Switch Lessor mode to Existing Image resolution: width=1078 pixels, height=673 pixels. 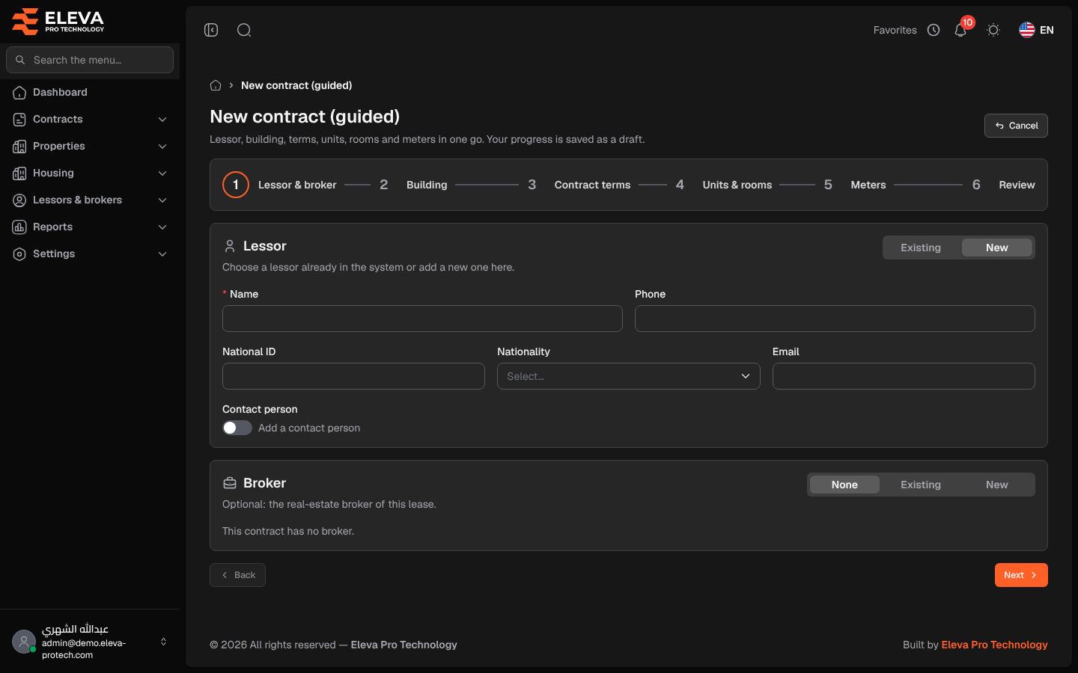[921, 248]
